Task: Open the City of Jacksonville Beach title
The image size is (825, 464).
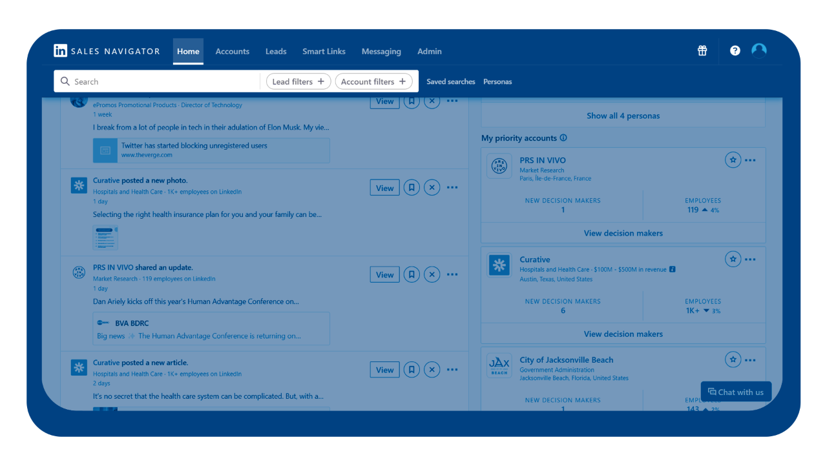Action: [x=567, y=359]
